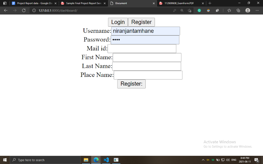The width and height of the screenshot is (263, 164).
Task: Open the Favorites list
Action: pyautogui.click(x=229, y=11)
